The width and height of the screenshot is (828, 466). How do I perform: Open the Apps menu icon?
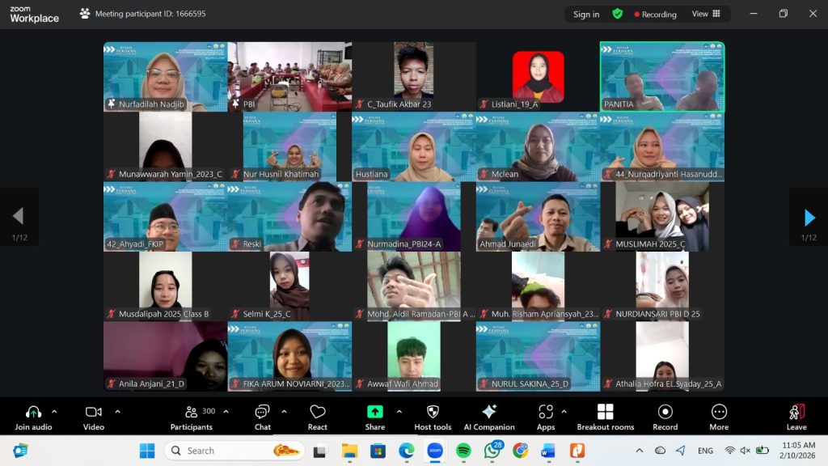(x=546, y=417)
